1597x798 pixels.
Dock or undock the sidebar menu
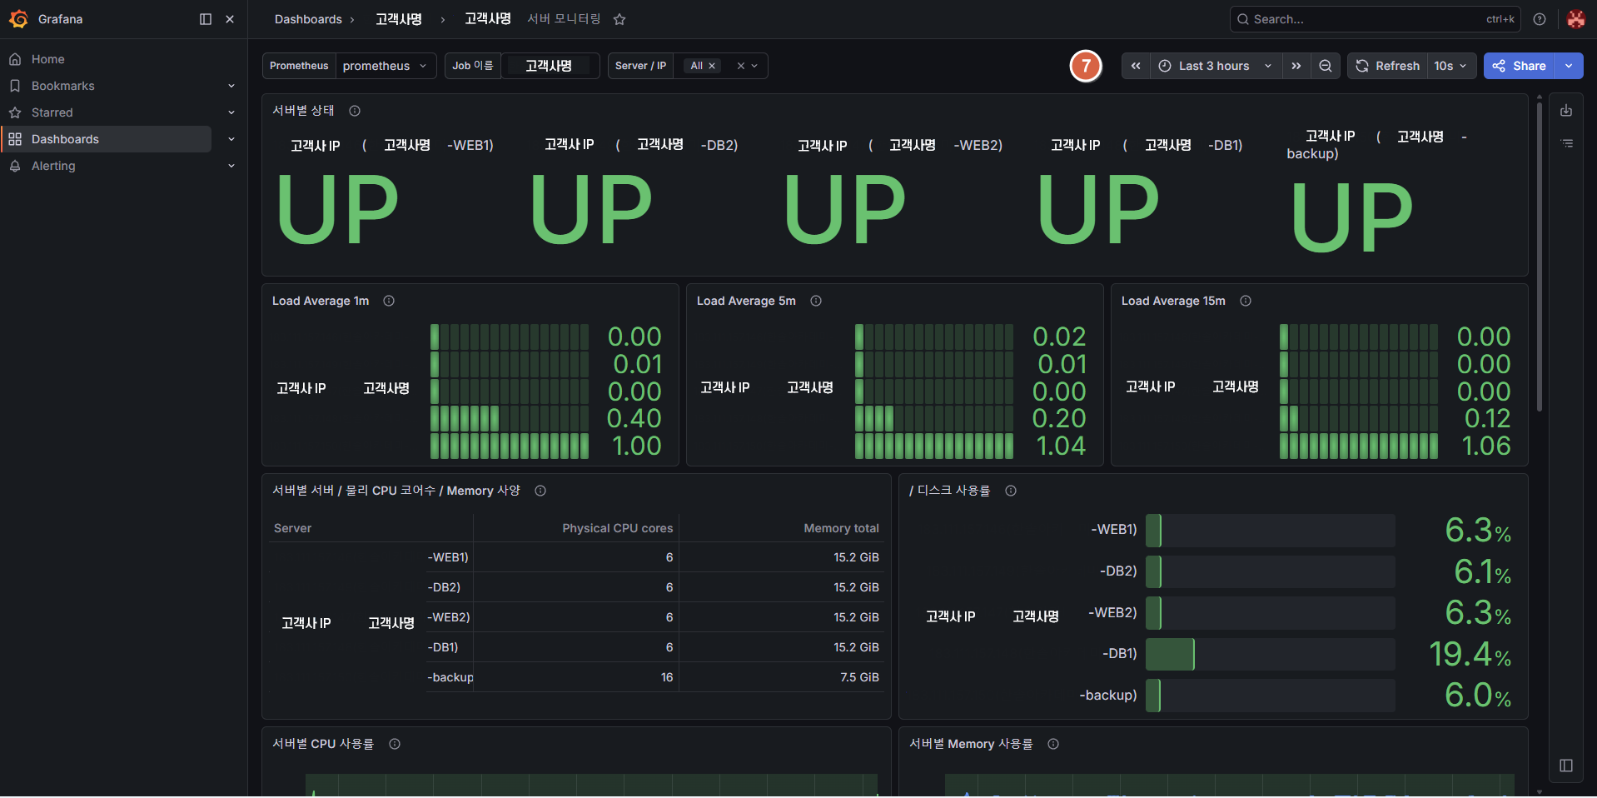[206, 19]
